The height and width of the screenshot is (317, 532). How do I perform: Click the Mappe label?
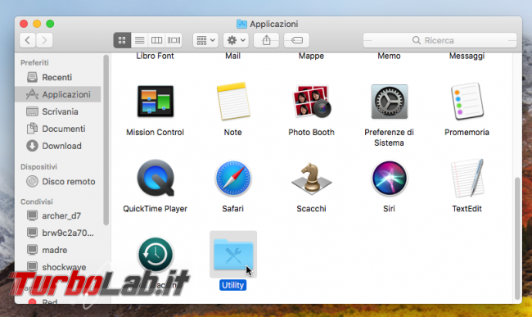coord(312,56)
